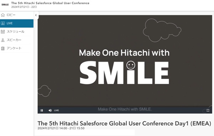Click the survey clipboard icon
214x136 pixels.
[x=3, y=48]
